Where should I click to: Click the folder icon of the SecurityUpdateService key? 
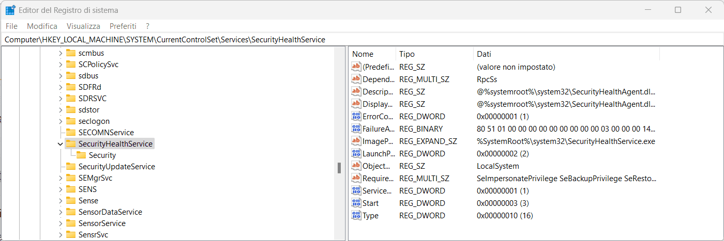pyautogui.click(x=71, y=167)
